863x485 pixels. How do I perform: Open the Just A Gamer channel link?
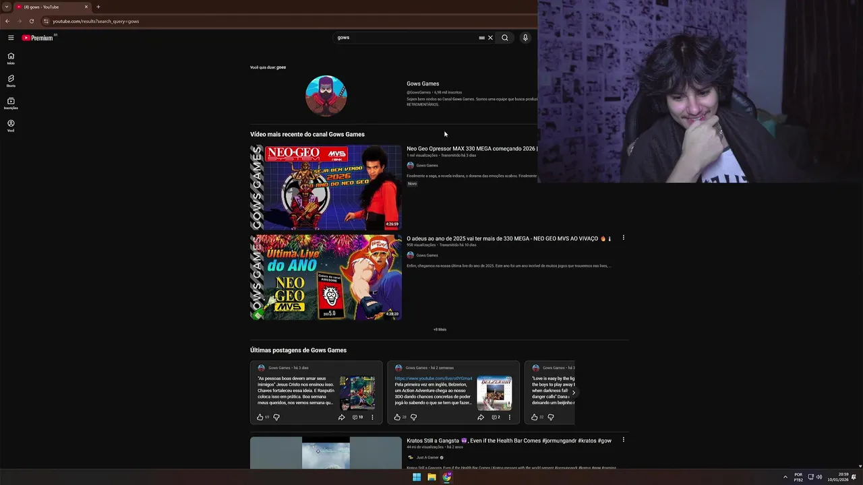pyautogui.click(x=427, y=457)
